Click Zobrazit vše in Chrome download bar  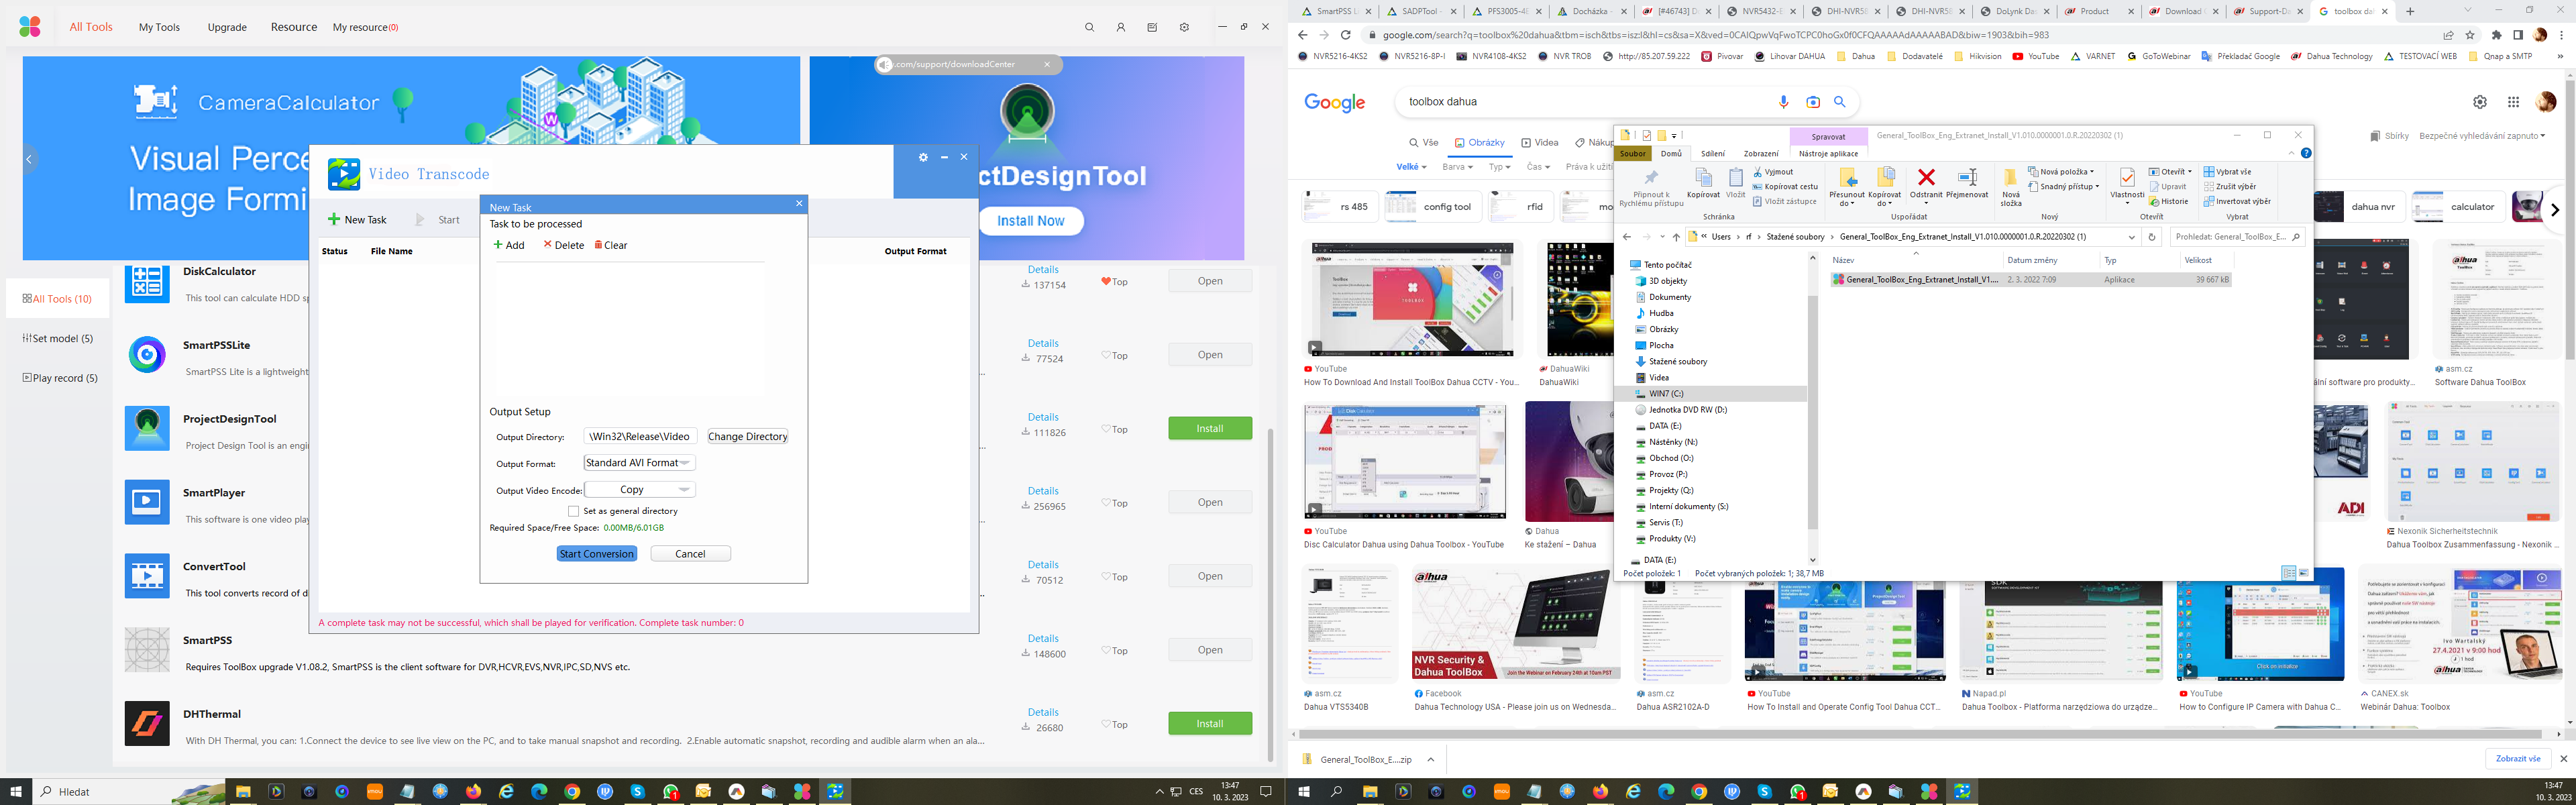[2517, 759]
